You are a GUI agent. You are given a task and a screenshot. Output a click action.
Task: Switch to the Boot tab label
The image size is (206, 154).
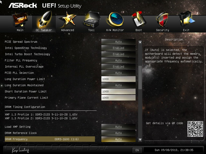pos(139,30)
